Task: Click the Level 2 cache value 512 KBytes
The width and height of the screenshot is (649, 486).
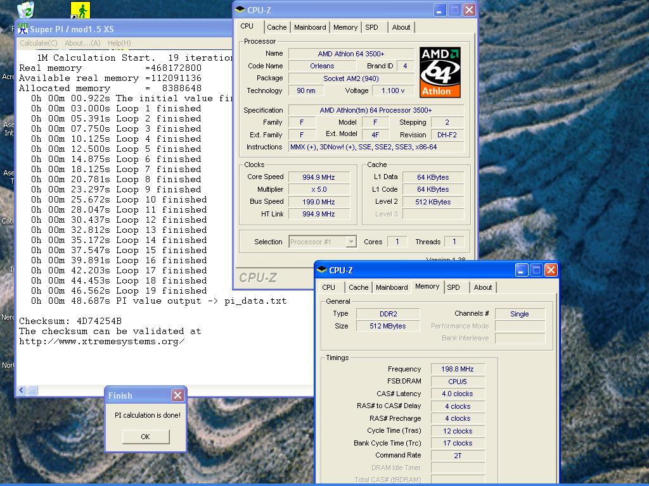Action: point(433,202)
